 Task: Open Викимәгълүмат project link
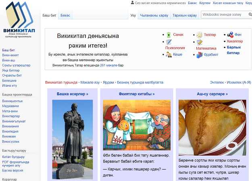point(14,121)
